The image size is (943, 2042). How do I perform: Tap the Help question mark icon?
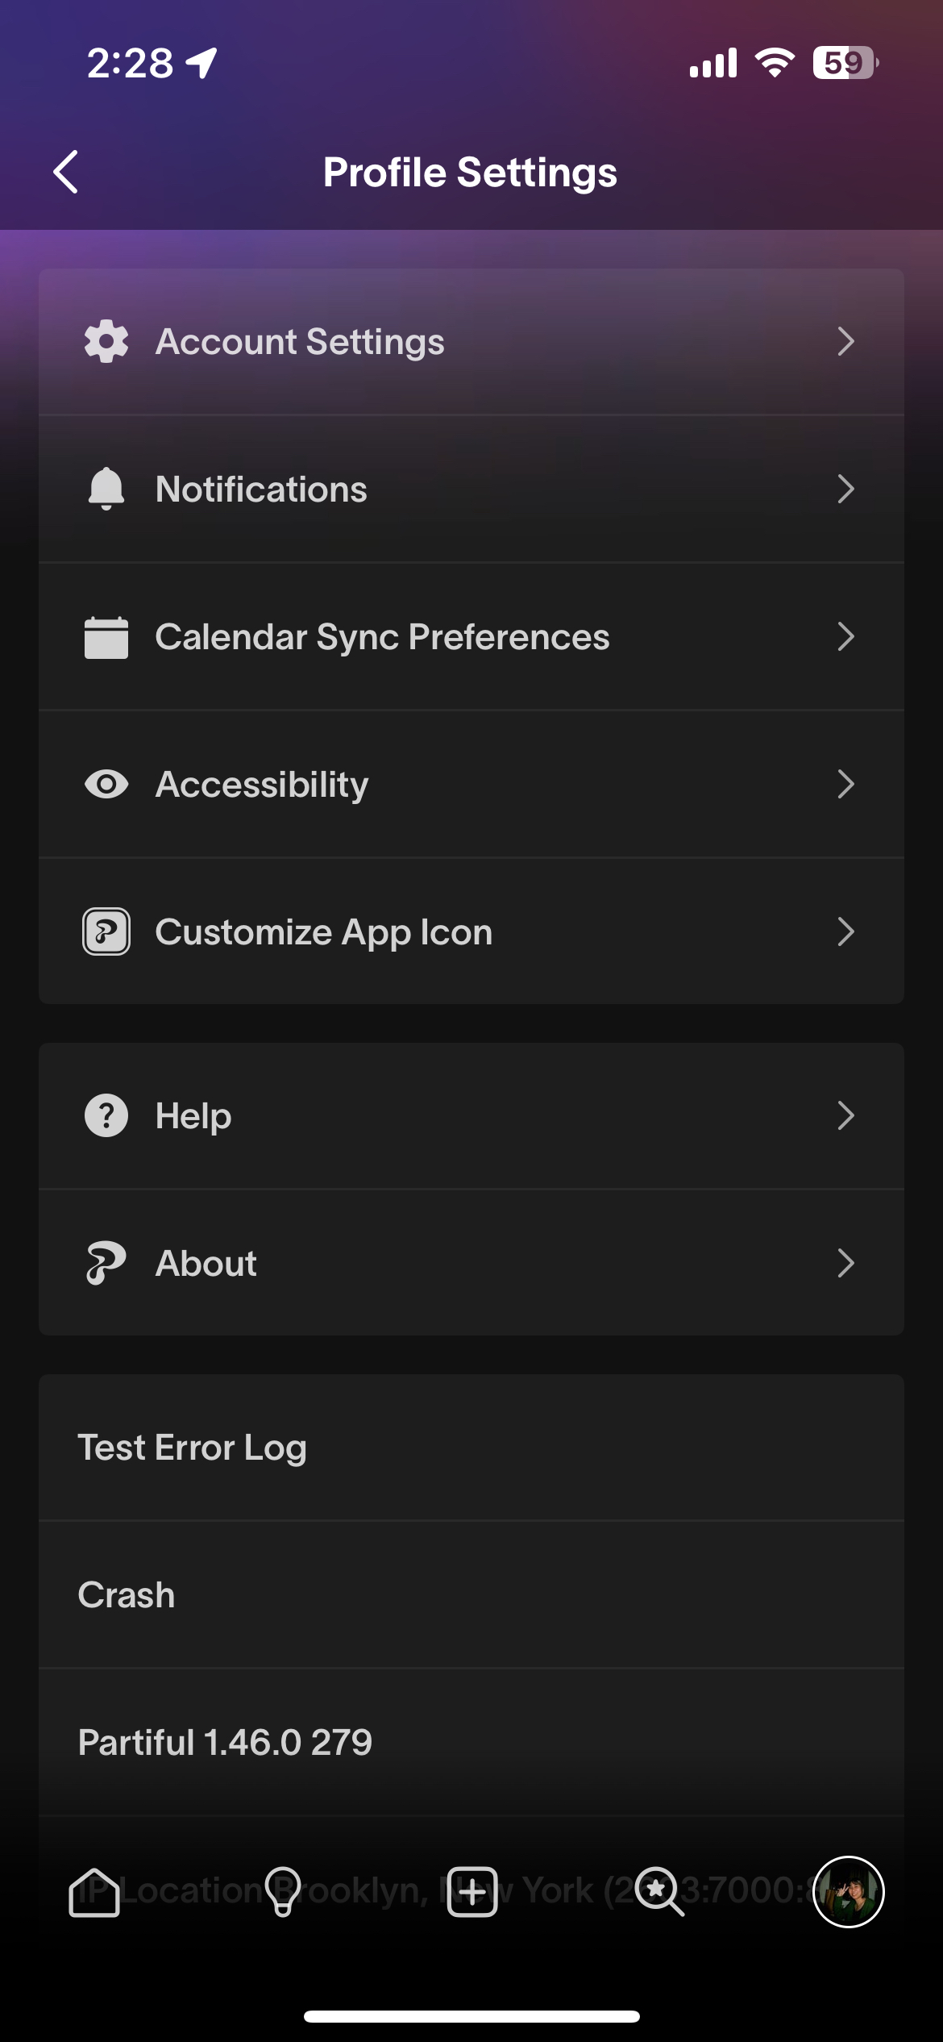(x=106, y=1116)
